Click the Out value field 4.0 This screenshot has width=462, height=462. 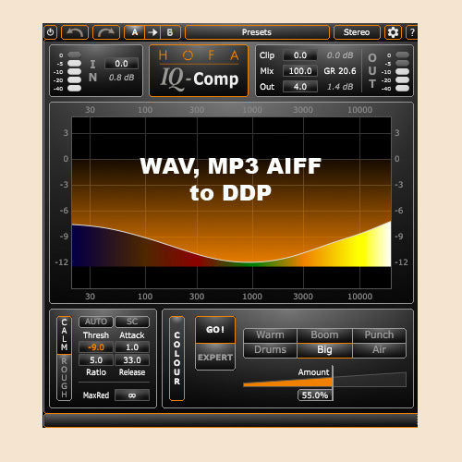point(300,87)
